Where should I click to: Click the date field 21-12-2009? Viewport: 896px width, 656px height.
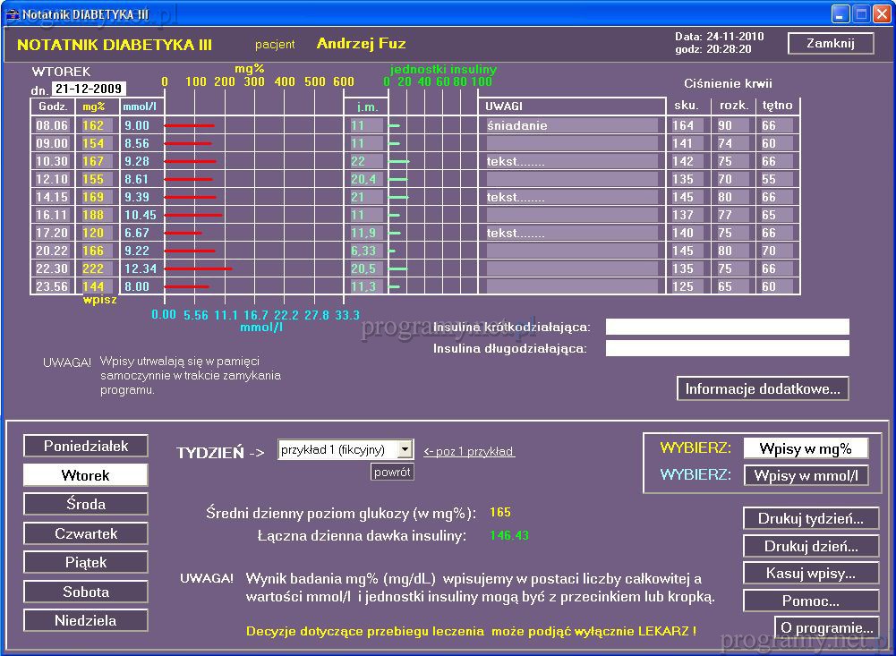[x=89, y=89]
